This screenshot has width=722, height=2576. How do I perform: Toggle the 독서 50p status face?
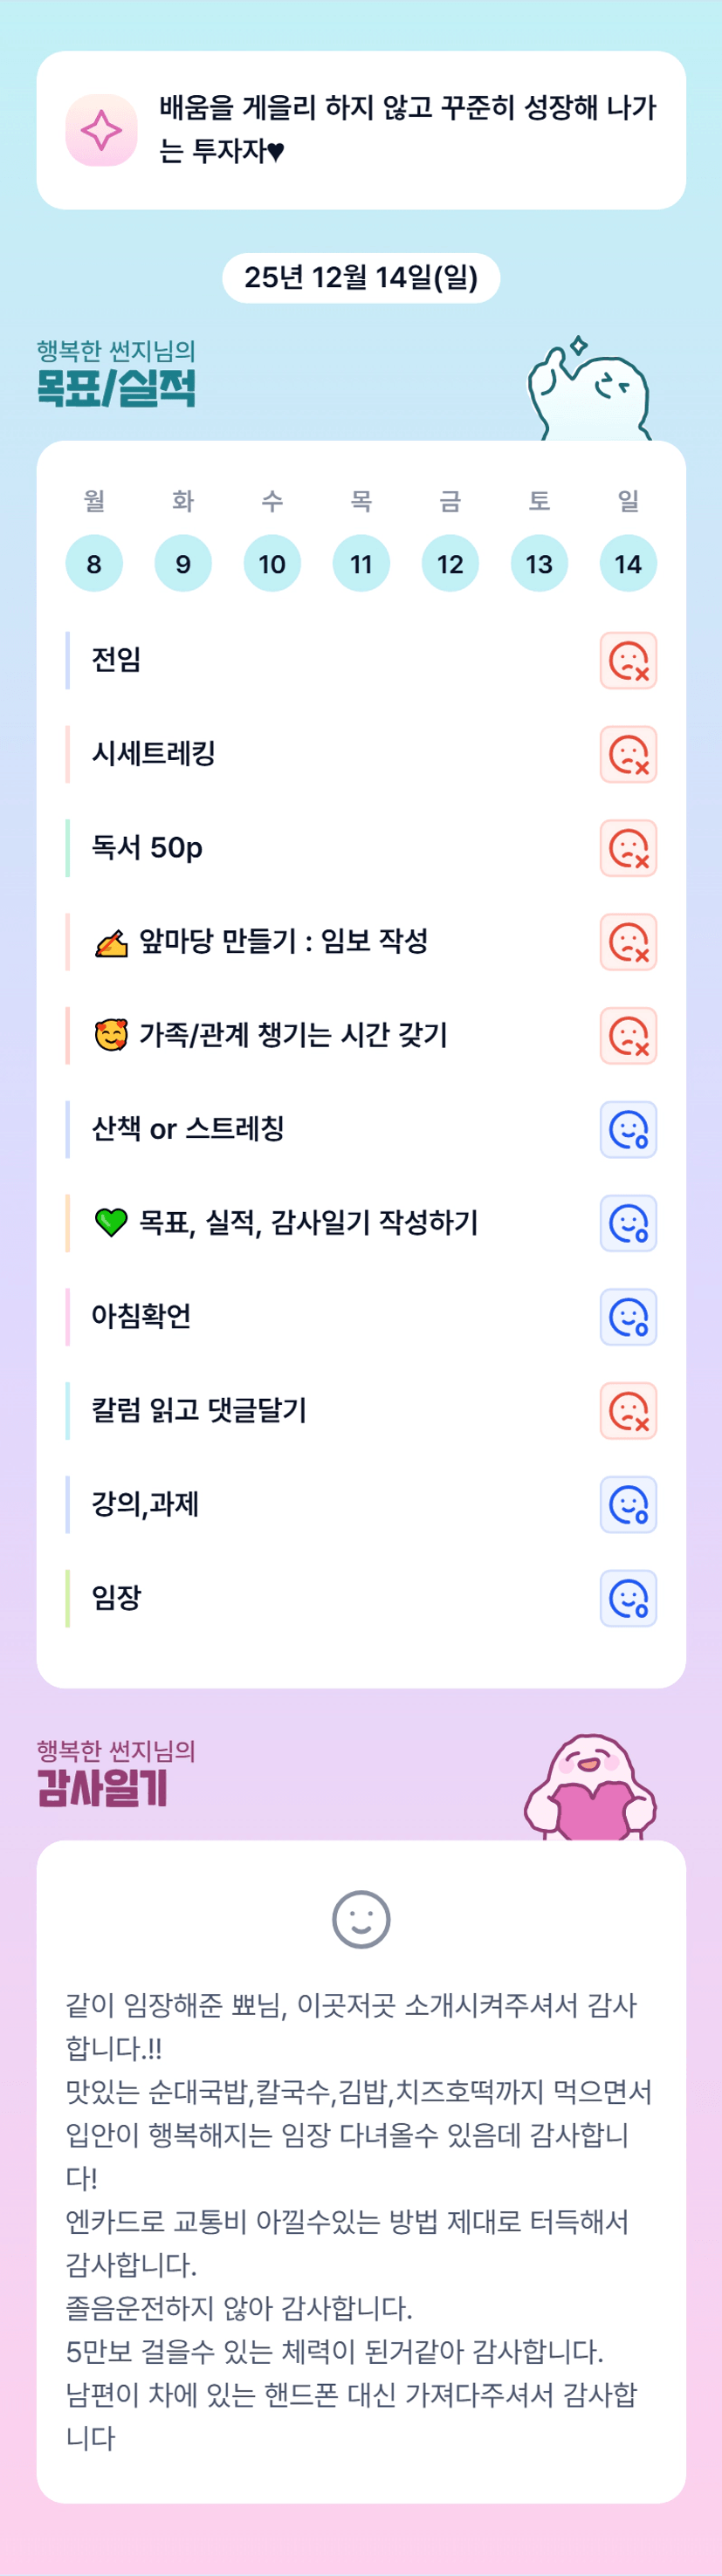coord(628,848)
